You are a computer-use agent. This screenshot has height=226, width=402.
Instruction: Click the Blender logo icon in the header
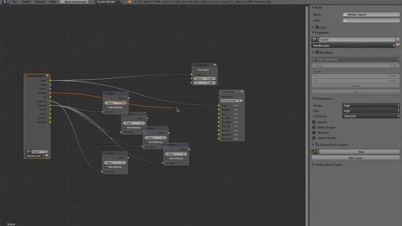[129, 2]
